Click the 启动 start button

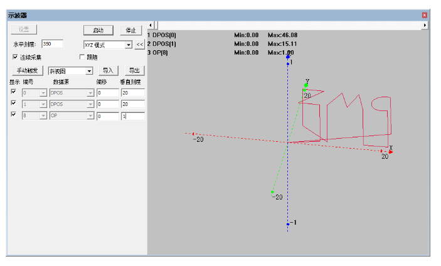98,30
